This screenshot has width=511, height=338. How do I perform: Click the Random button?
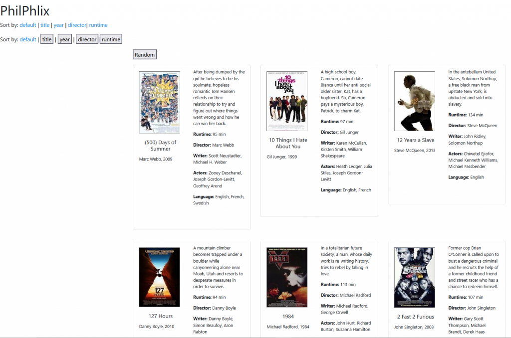click(x=145, y=55)
